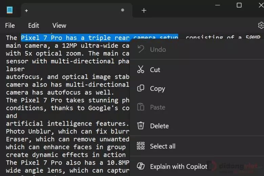Screen dimensions: 264x176
Task: Open Notepad settings via the gear icon
Action: click(x=261, y=25)
